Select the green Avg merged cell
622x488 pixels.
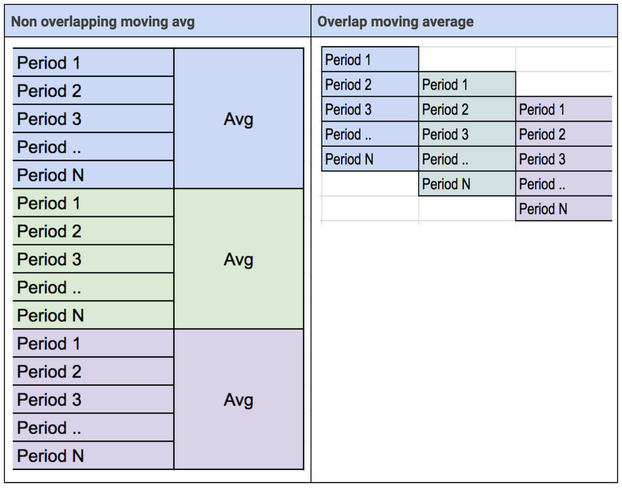(x=238, y=259)
